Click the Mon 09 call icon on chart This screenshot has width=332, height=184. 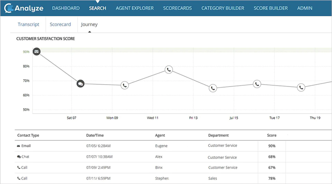(125, 85)
